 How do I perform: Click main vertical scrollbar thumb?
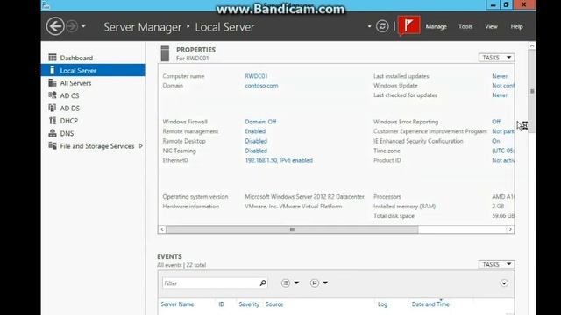(x=532, y=91)
